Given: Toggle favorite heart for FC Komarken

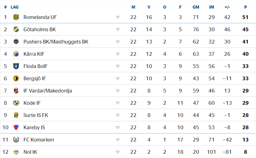Looking at the screenshot, I should 118,140.
